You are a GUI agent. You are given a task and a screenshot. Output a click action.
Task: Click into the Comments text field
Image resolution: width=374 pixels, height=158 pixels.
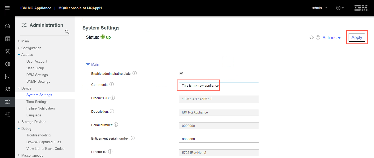(x=219, y=86)
